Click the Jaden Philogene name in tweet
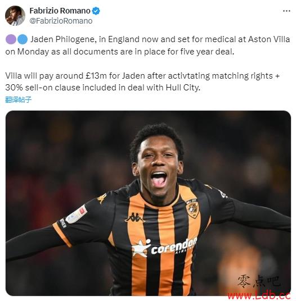Image resolution: width=296 pixels, height=301 pixels. pos(62,39)
